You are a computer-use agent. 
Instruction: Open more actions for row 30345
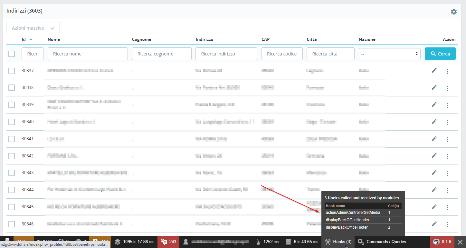(447, 207)
